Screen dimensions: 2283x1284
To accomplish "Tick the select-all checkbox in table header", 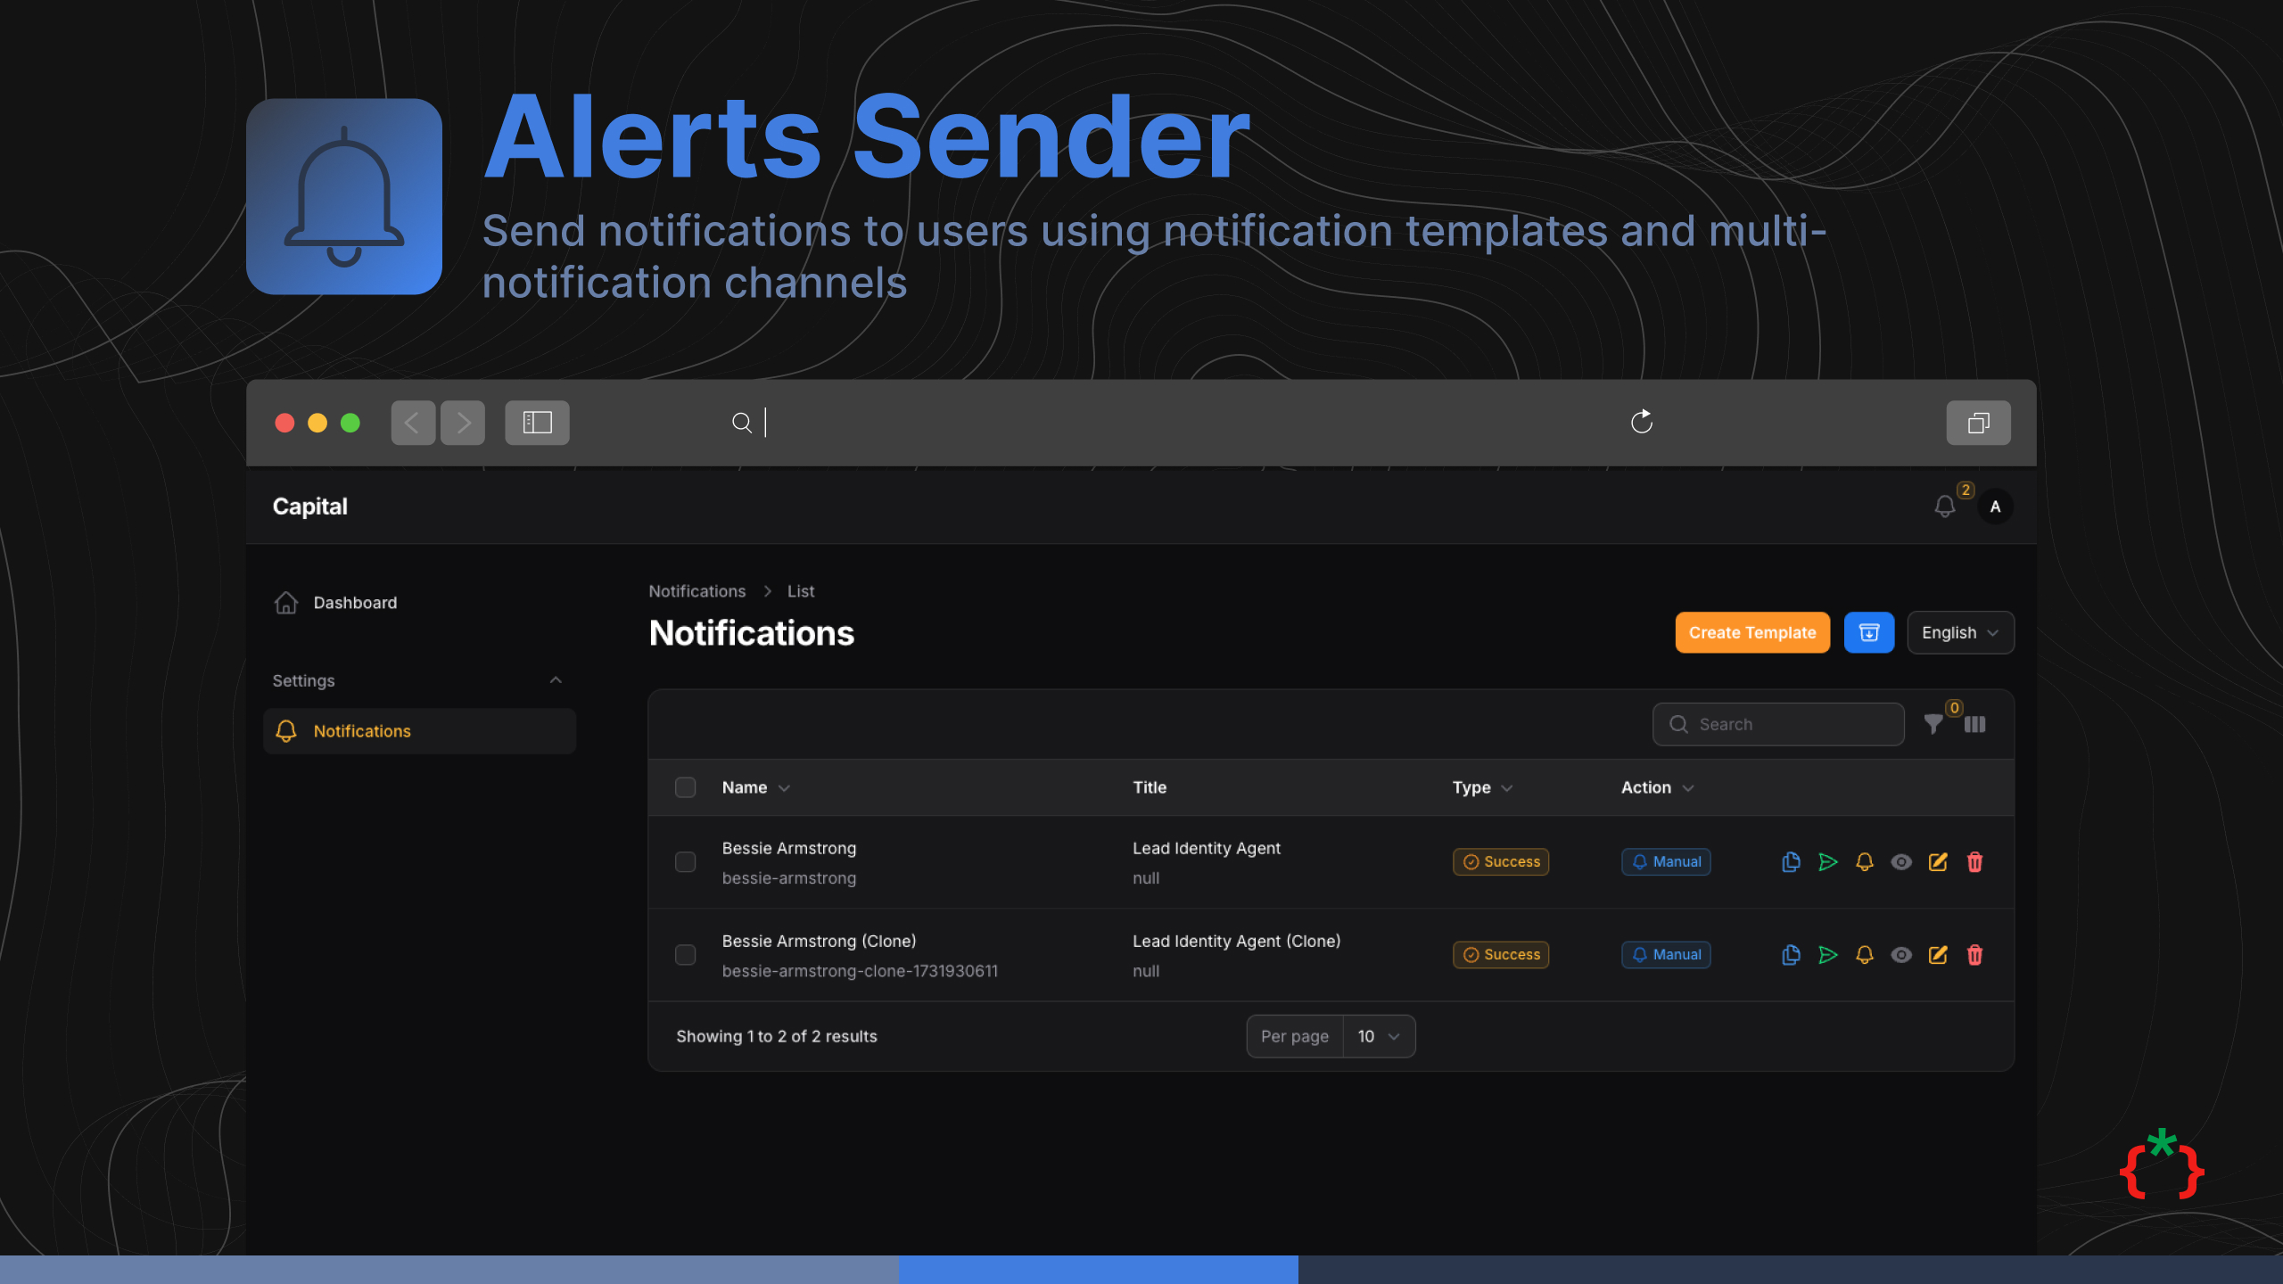I will (x=685, y=787).
